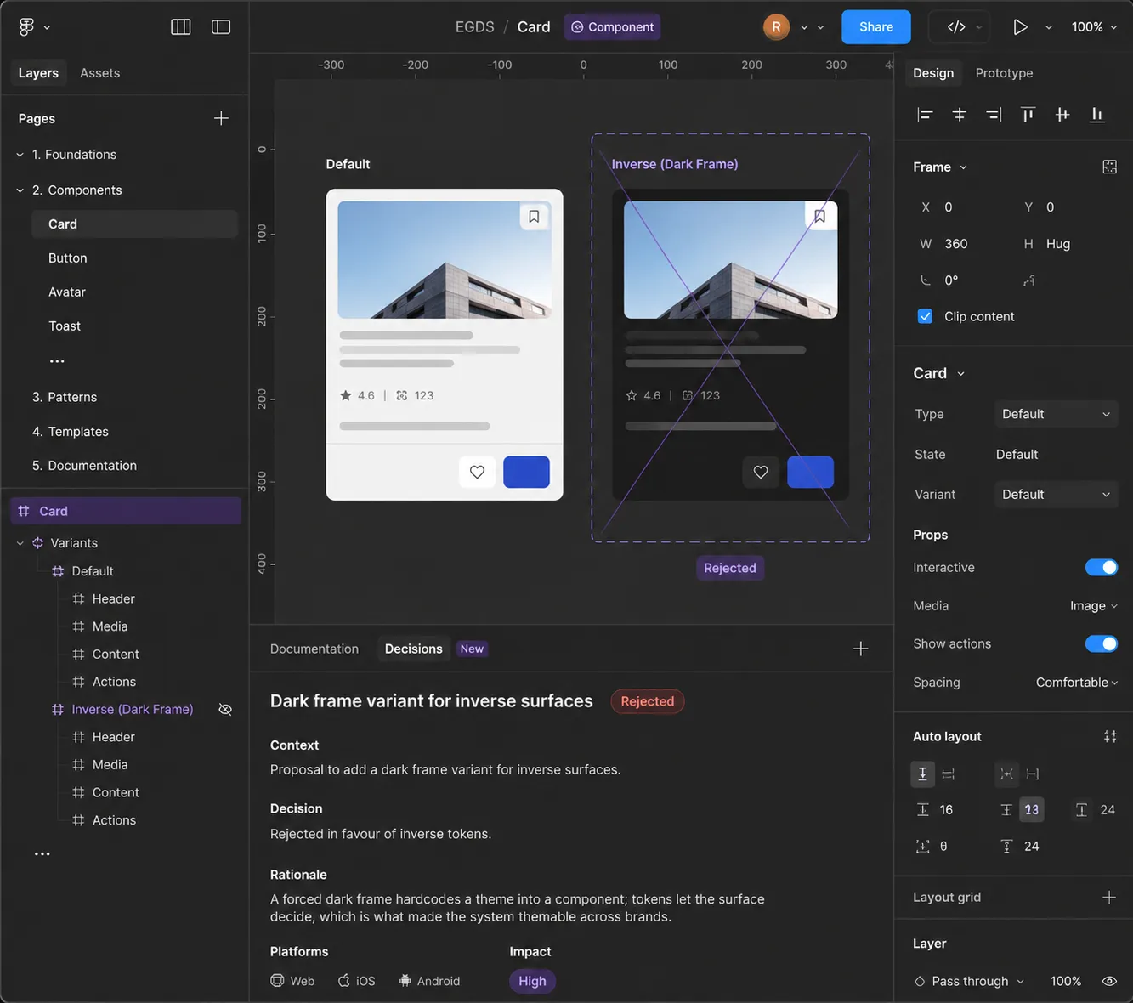The width and height of the screenshot is (1133, 1003).
Task: Click the blue Share button
Action: (x=876, y=27)
